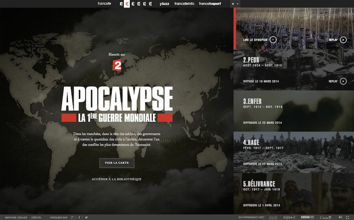This screenshot has height=220, width=354.
Task: Open ACCÉDER À LA BIBLIOTHÈQUE link
Action: coord(116,179)
